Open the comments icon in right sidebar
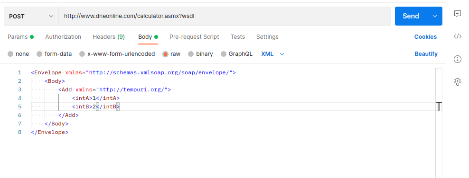The height and width of the screenshot is (178, 469). point(457,13)
